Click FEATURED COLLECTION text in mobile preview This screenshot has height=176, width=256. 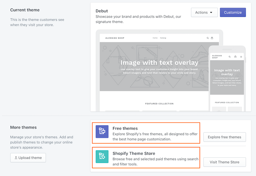point(227,102)
